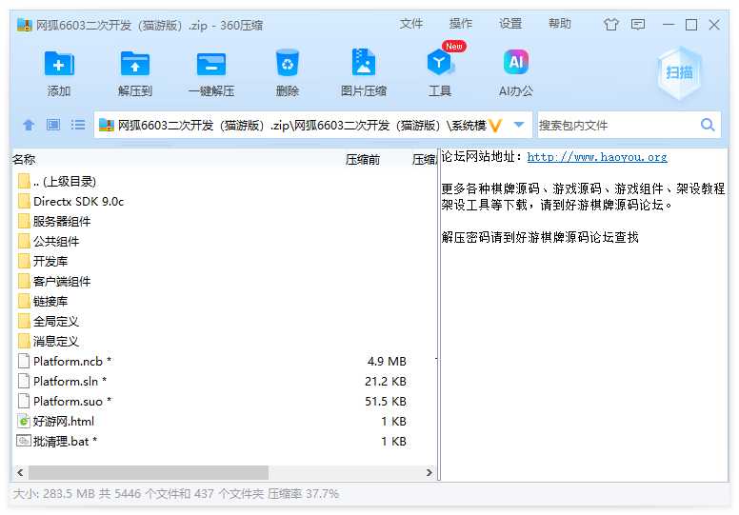Select the 好游网.html file icon
739x515 pixels.
pos(24,421)
